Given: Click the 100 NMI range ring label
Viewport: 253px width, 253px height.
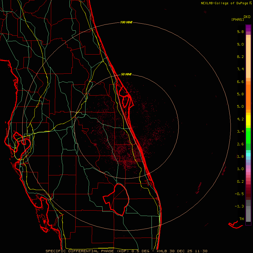Looking at the screenshot, I should tap(126, 22).
